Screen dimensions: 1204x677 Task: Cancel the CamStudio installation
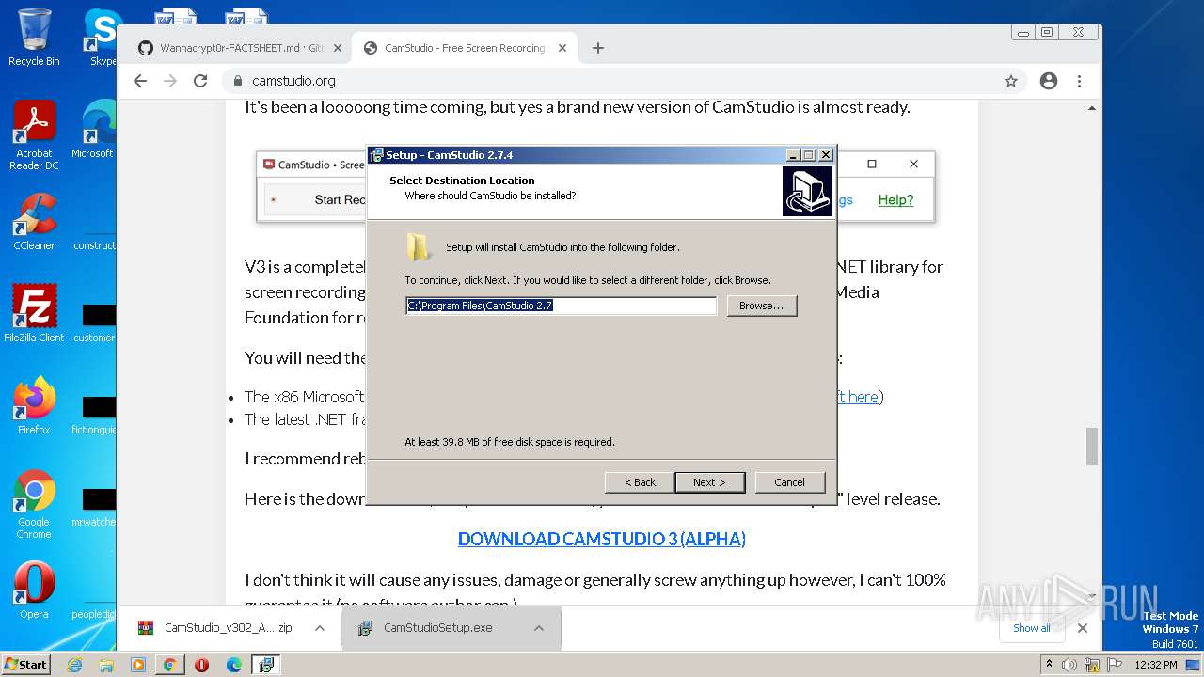point(789,482)
